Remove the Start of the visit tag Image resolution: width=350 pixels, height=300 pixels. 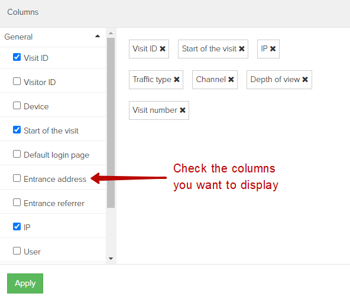242,48
